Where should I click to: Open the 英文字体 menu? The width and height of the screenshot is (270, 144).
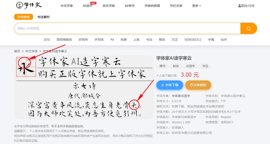click(x=109, y=6)
